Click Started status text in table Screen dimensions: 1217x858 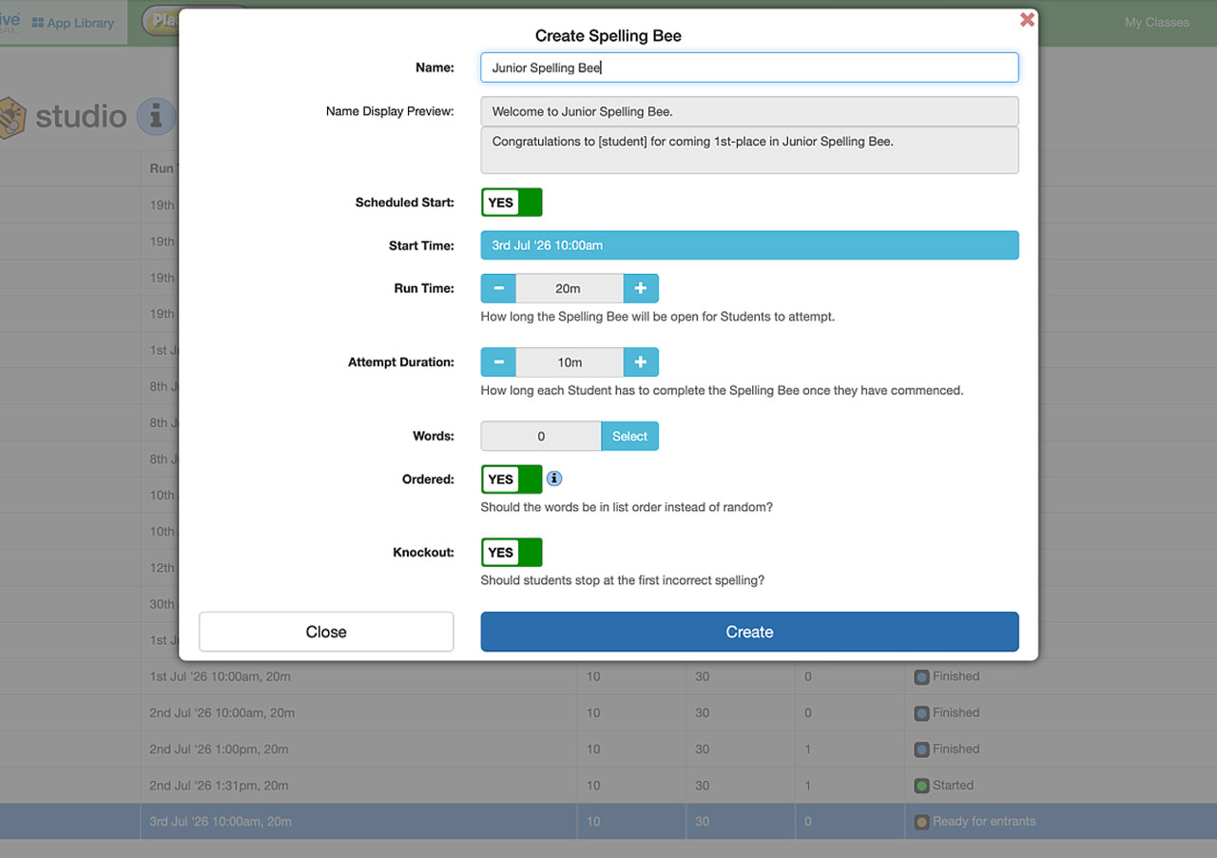(953, 786)
